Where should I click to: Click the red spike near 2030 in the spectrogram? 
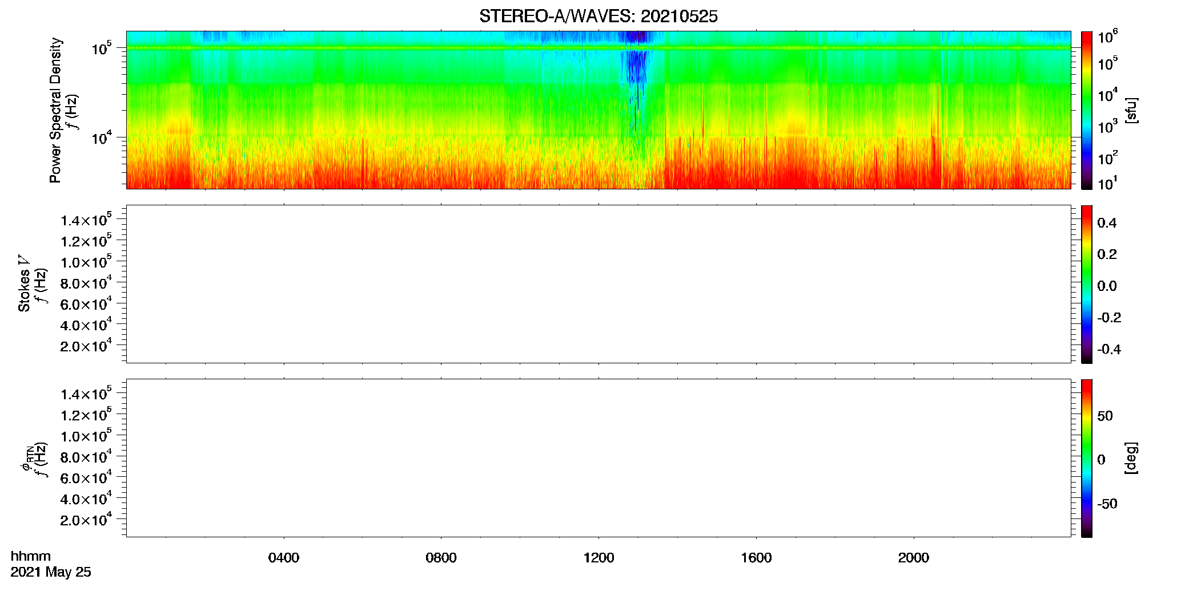click(937, 137)
